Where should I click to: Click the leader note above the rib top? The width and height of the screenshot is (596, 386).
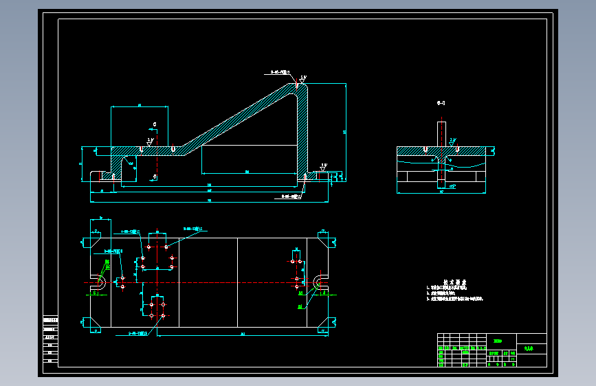[280, 72]
